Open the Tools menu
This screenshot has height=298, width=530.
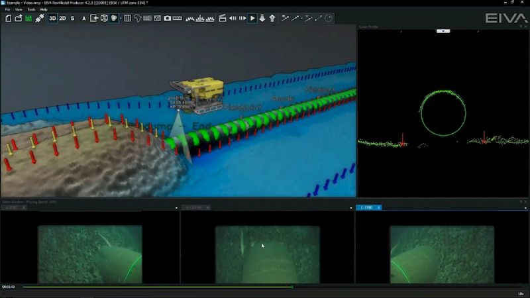(x=31, y=9)
